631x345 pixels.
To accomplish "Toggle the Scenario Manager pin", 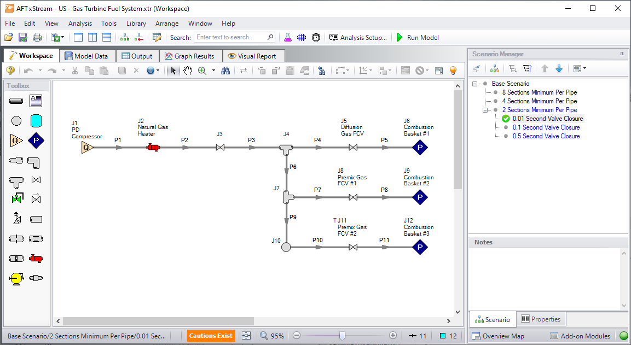I will coord(622,54).
